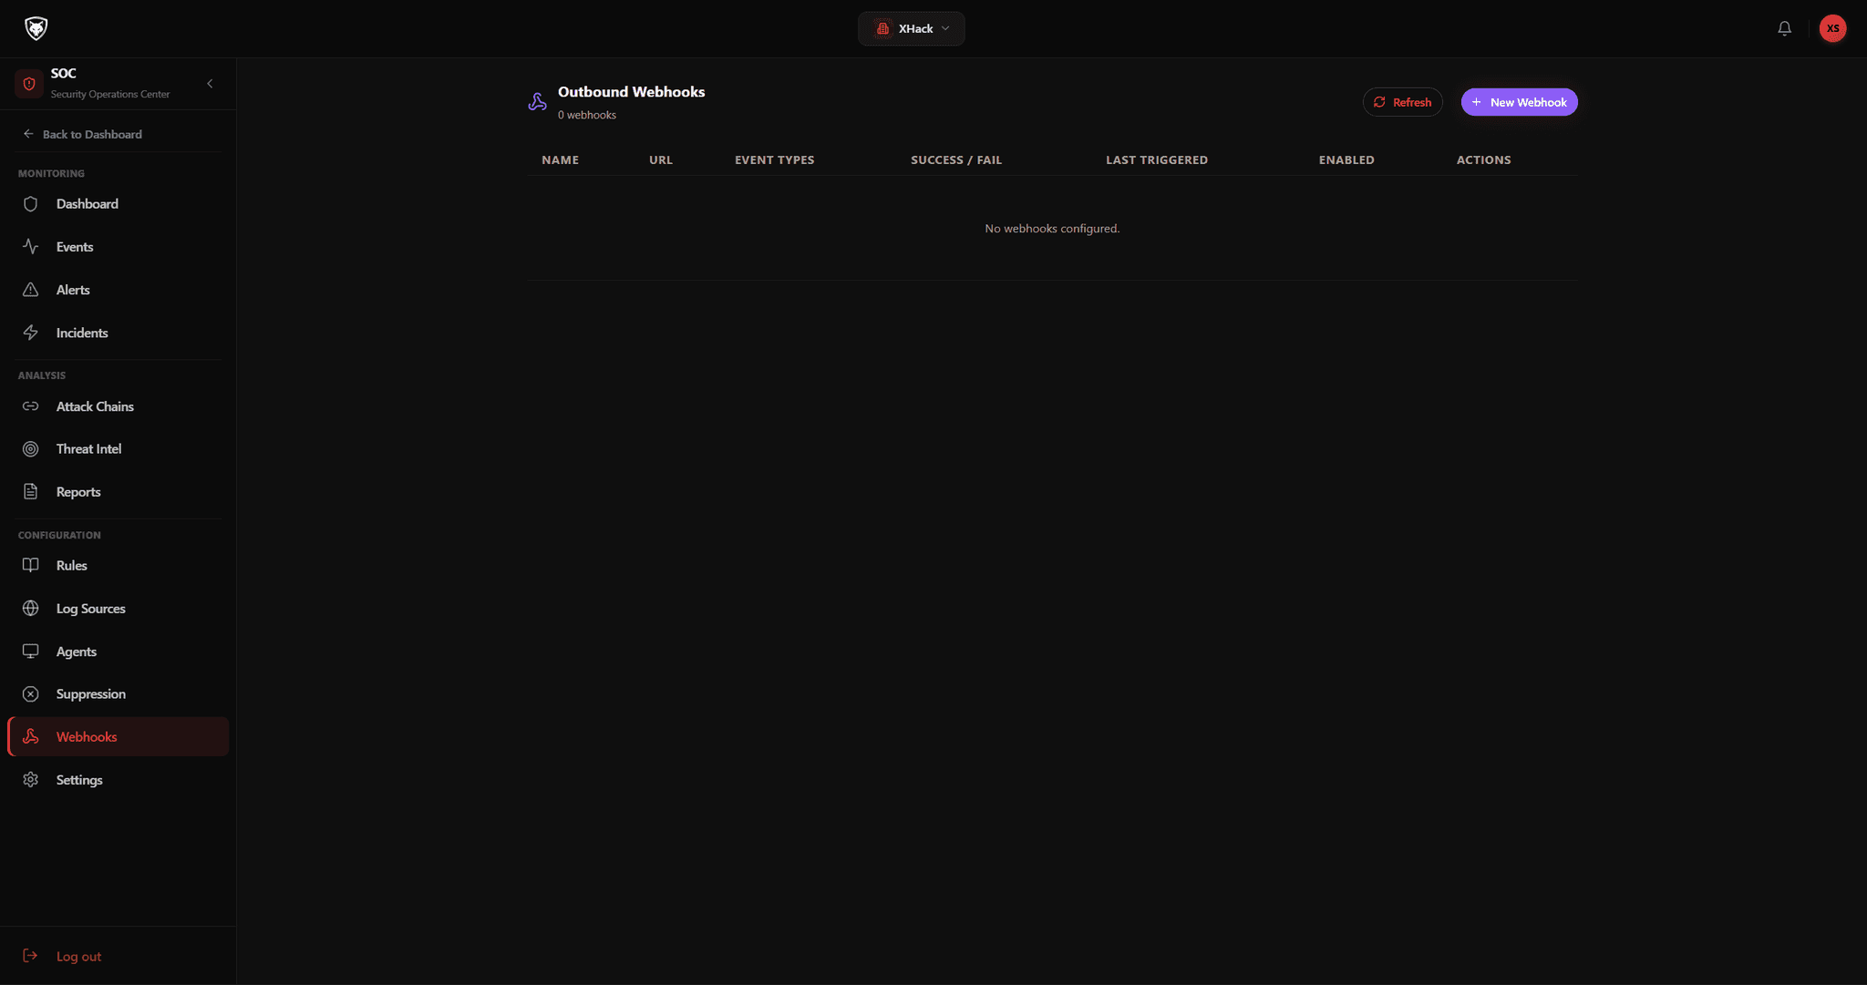
Task: Collapse the SOC sidebar chevron
Action: coord(210,84)
